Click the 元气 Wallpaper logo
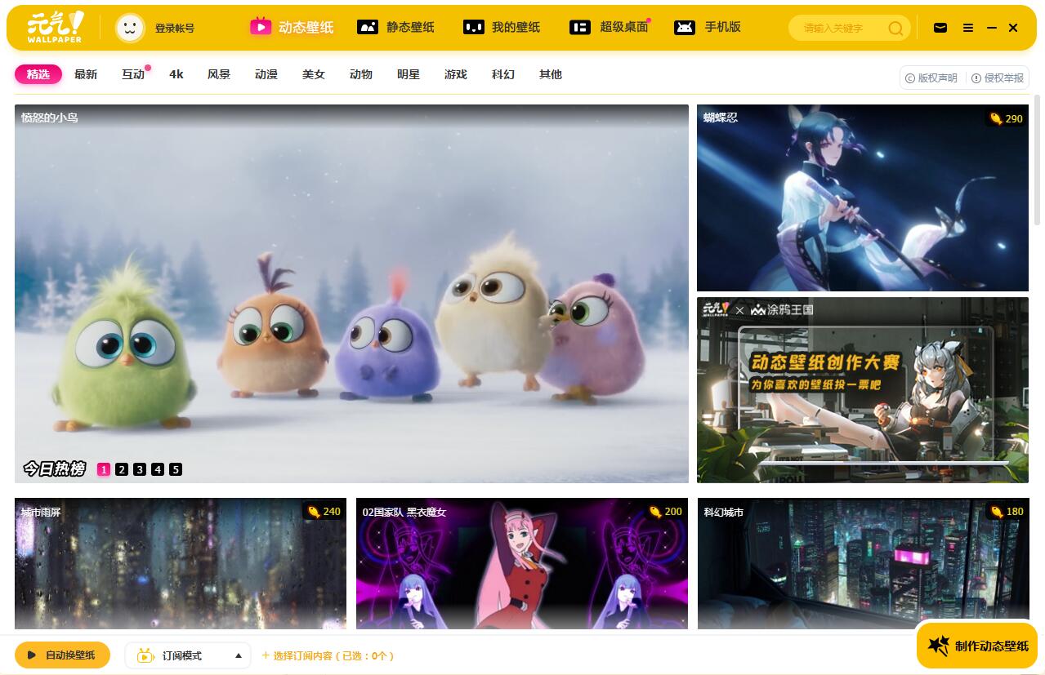 tap(55, 28)
